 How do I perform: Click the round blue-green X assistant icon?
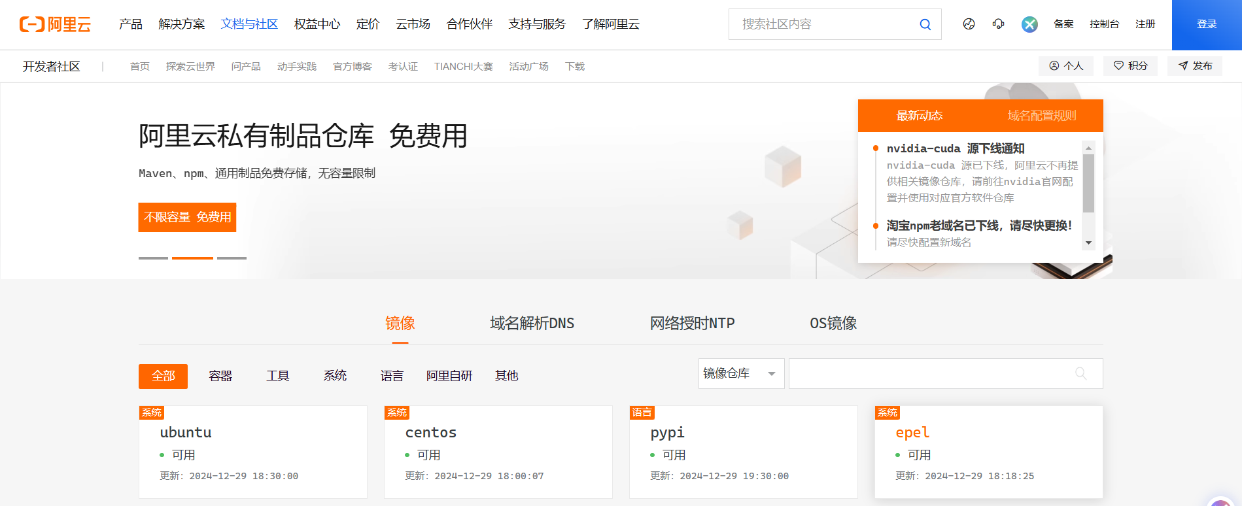(x=1029, y=24)
